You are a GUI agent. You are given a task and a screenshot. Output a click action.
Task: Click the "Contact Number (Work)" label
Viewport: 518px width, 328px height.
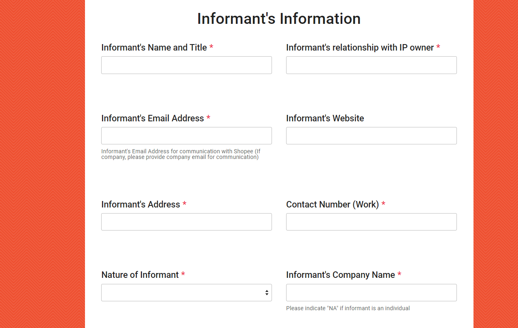tap(332, 205)
